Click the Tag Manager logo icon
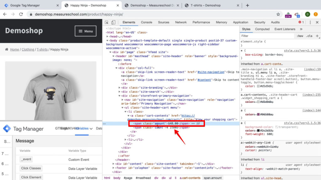The height and width of the screenshot is (180, 321). point(7,128)
